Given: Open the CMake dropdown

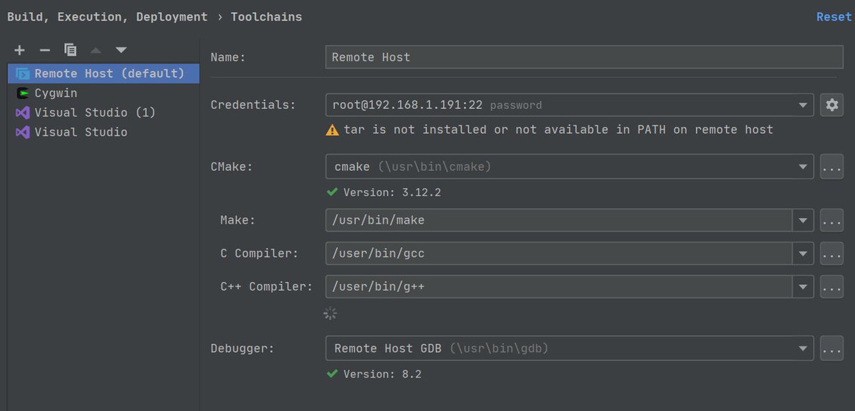Looking at the screenshot, I should [x=569, y=167].
